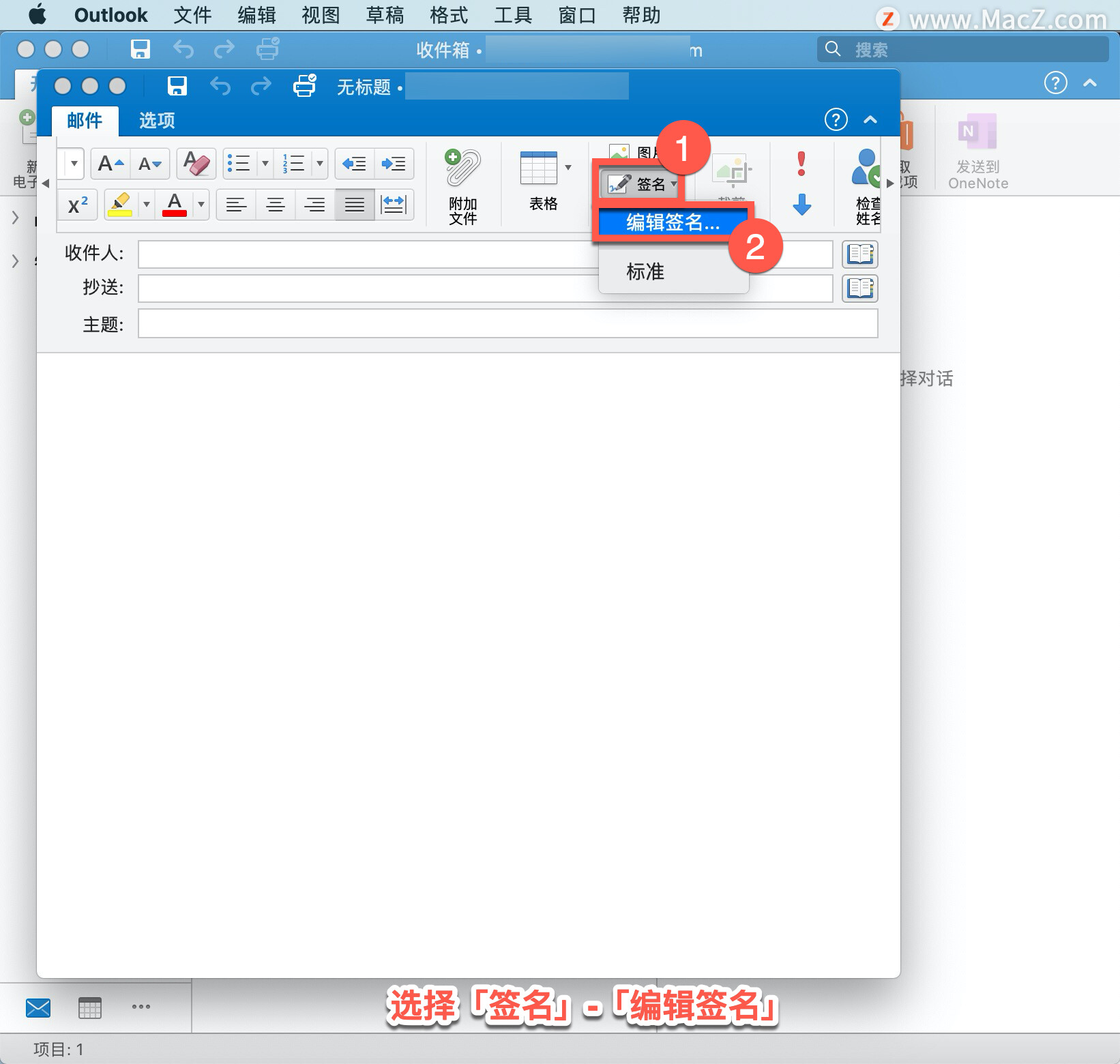This screenshot has height=1064, width=1120.
Task: Save icon in main Outlook window
Action: (x=141, y=49)
